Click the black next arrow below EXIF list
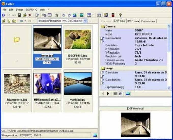This screenshot has width=173, height=140. [108, 94]
